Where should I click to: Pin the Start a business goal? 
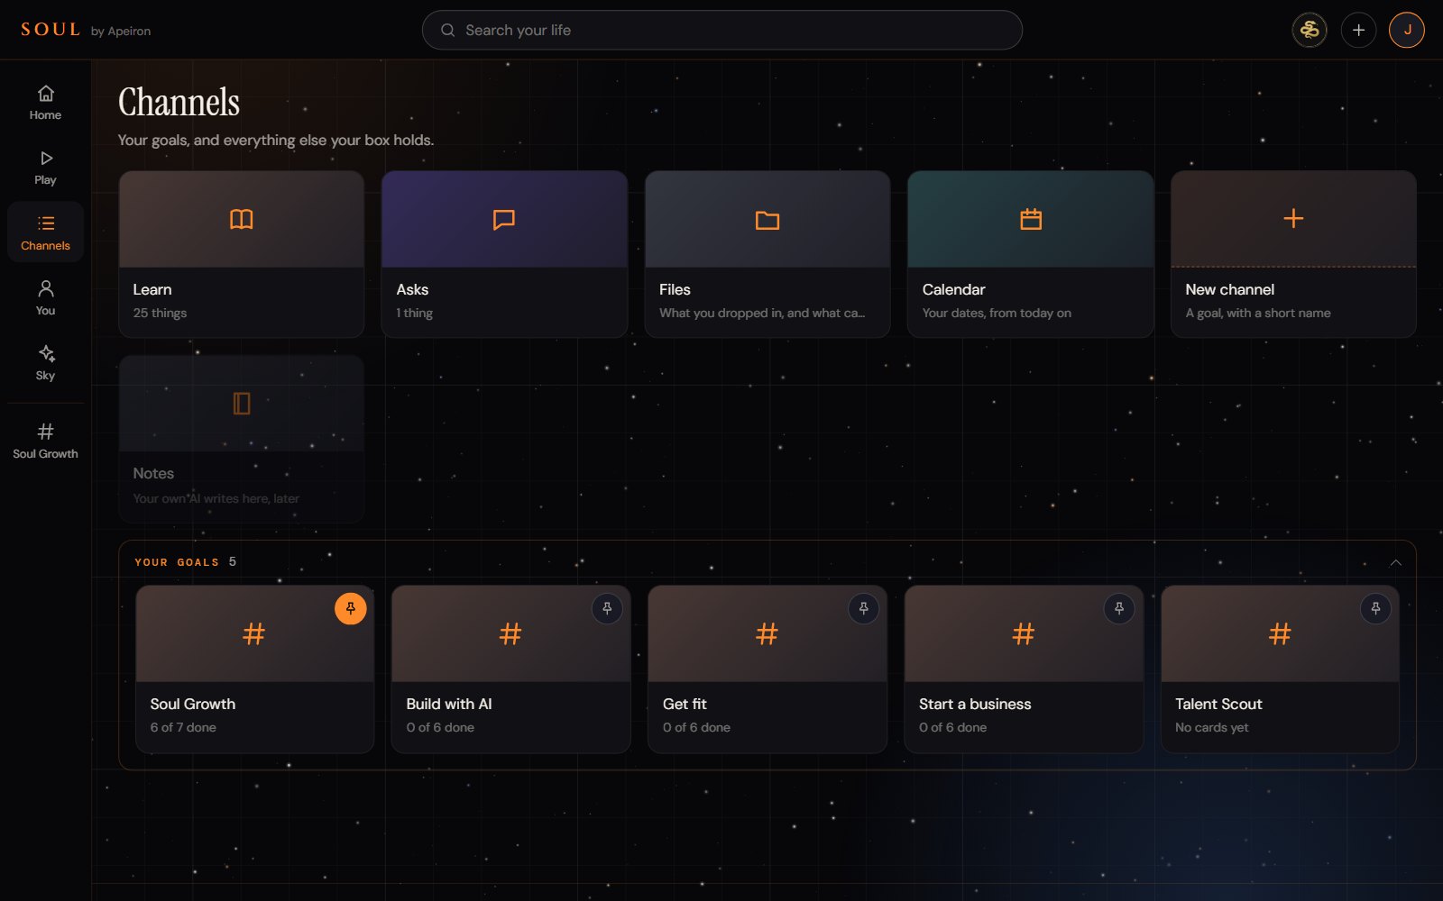tap(1119, 608)
